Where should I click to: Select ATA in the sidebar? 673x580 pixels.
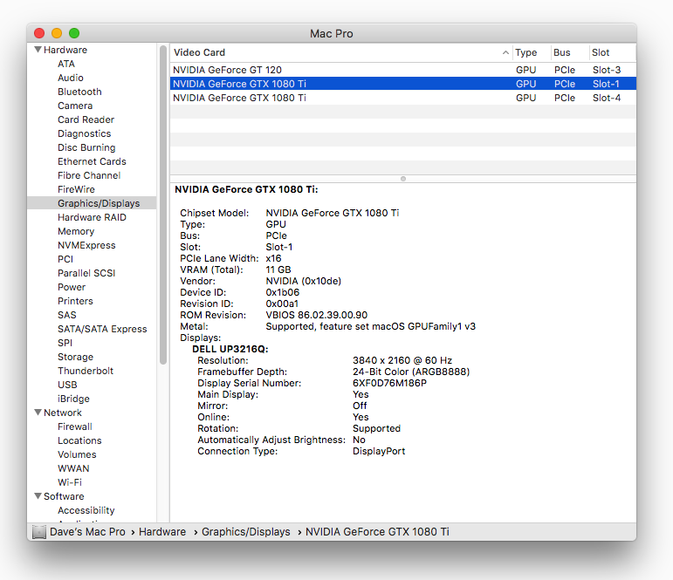(x=66, y=64)
